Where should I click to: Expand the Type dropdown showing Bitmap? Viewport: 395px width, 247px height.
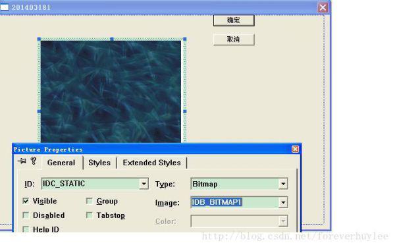click(x=283, y=184)
